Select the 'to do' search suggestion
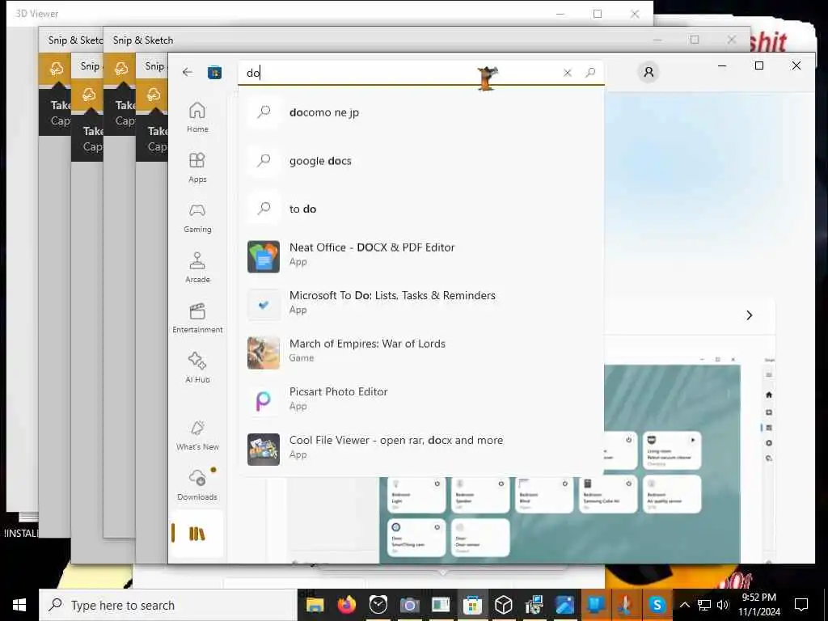 [420, 209]
